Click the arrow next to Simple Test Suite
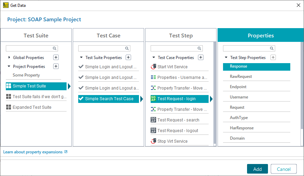 [69, 86]
